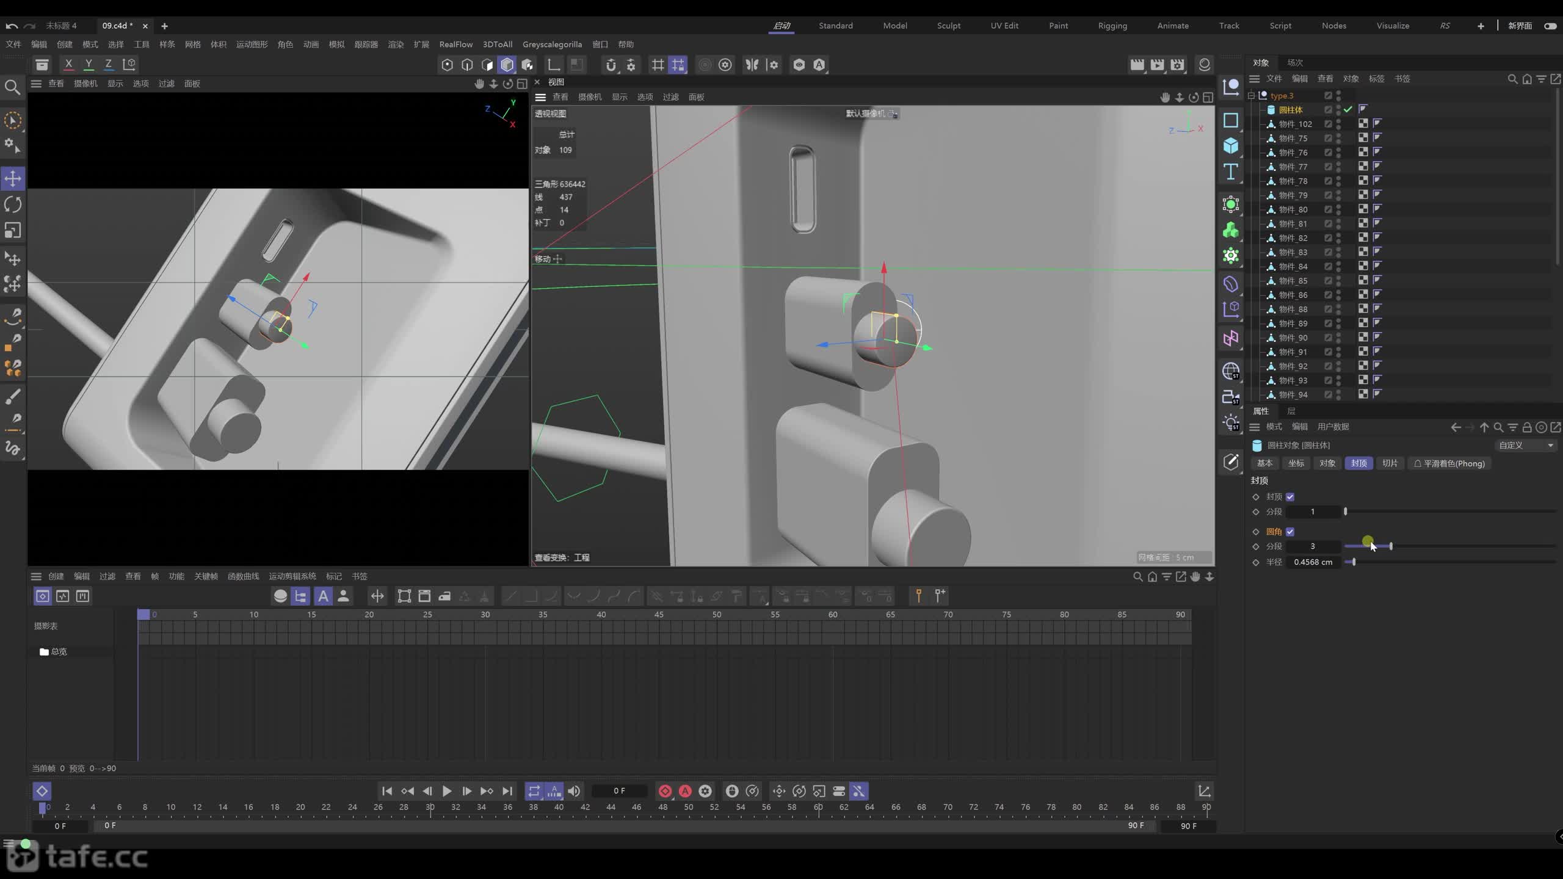Open the 运动图形 MoGraph menu

click(252, 45)
